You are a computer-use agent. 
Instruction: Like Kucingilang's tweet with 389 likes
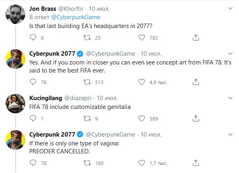pos(142,119)
